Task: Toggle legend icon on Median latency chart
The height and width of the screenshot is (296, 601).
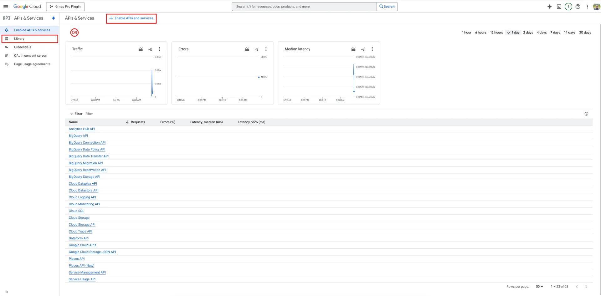Action: tap(353, 49)
